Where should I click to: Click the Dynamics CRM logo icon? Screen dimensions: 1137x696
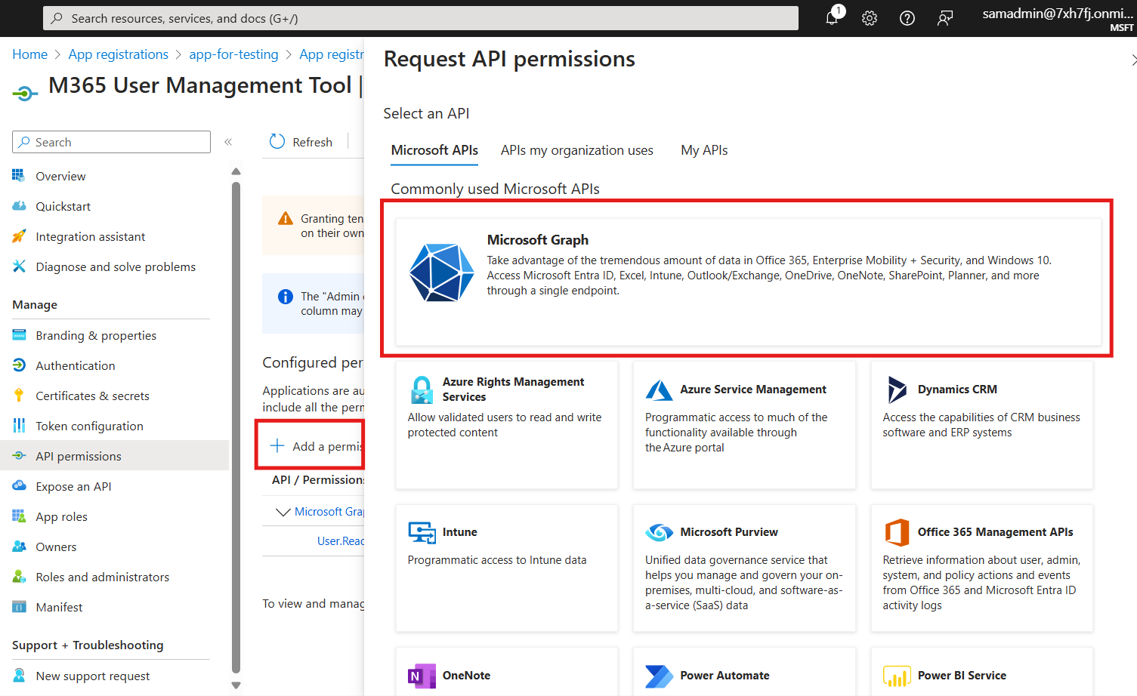click(x=897, y=390)
